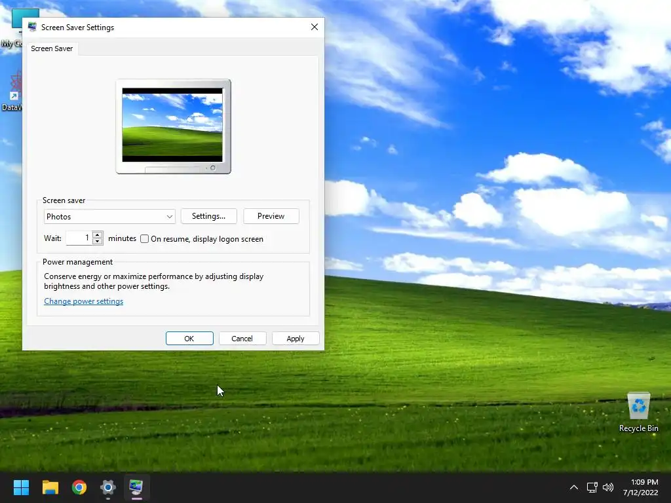Click the Preview button
Screen dimensions: 671x503
point(271,216)
